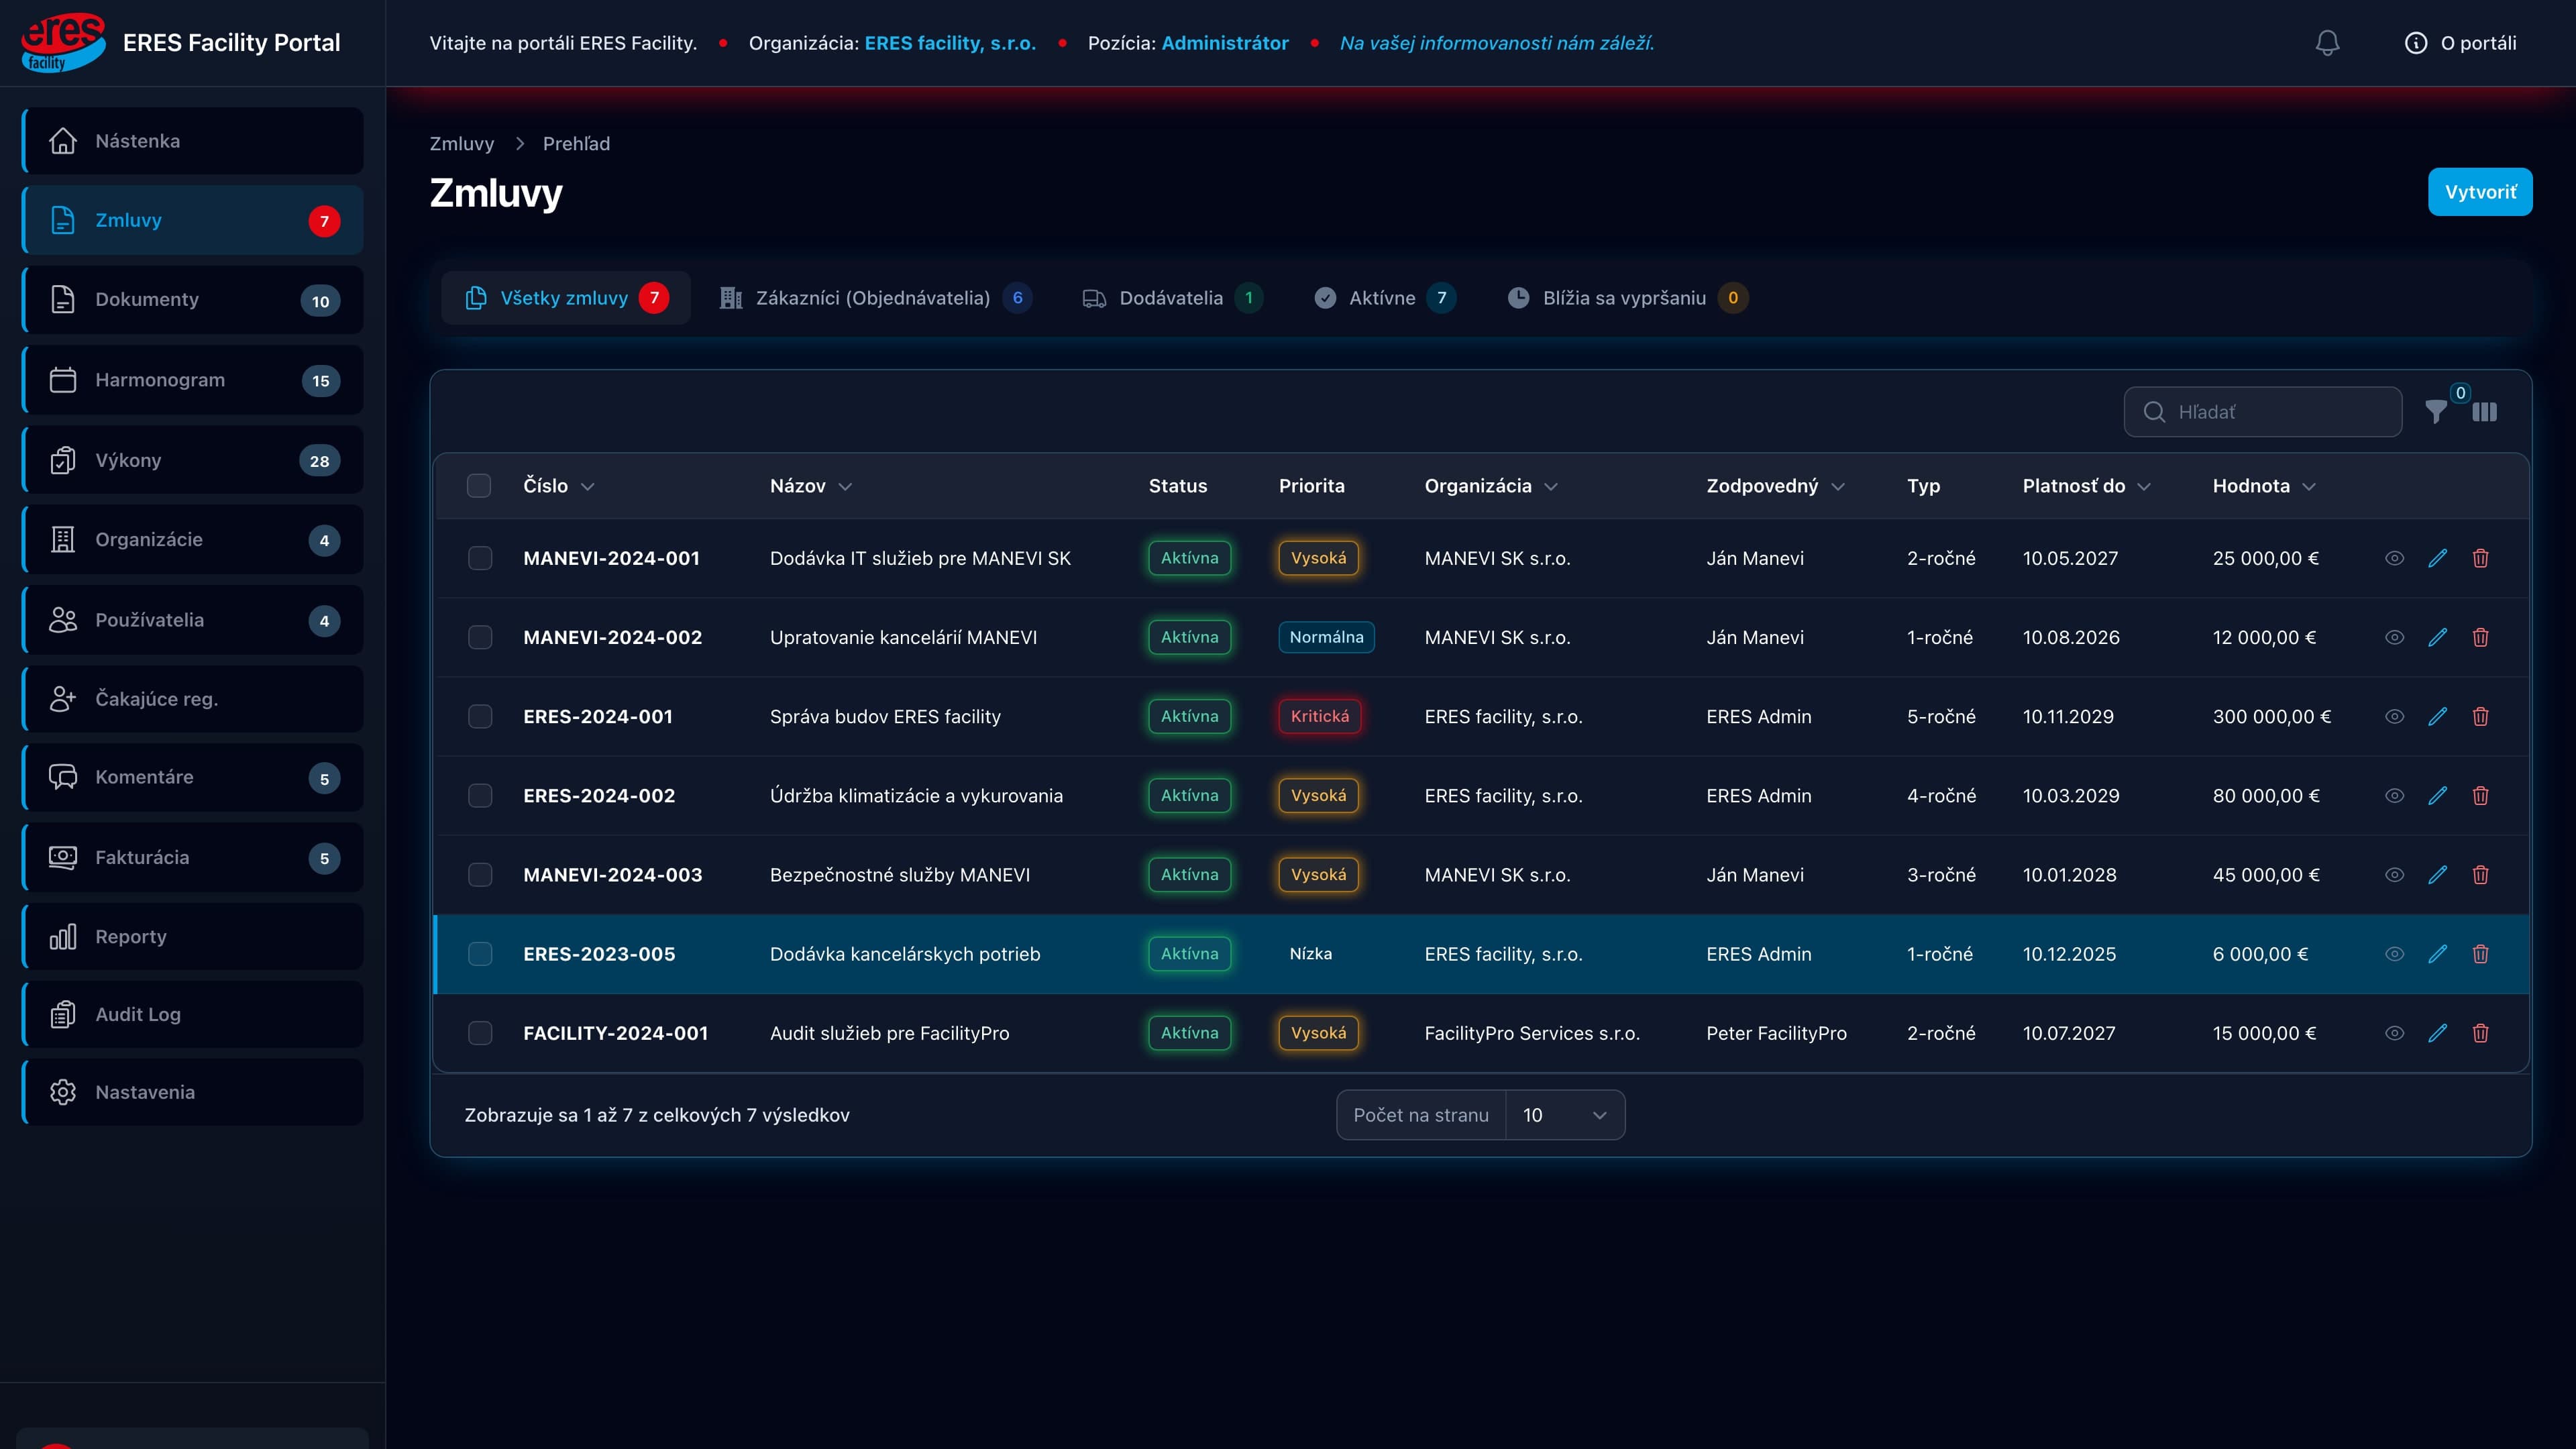The height and width of the screenshot is (1449, 2576).
Task: Open the Fakturácia section
Action: (x=193, y=857)
